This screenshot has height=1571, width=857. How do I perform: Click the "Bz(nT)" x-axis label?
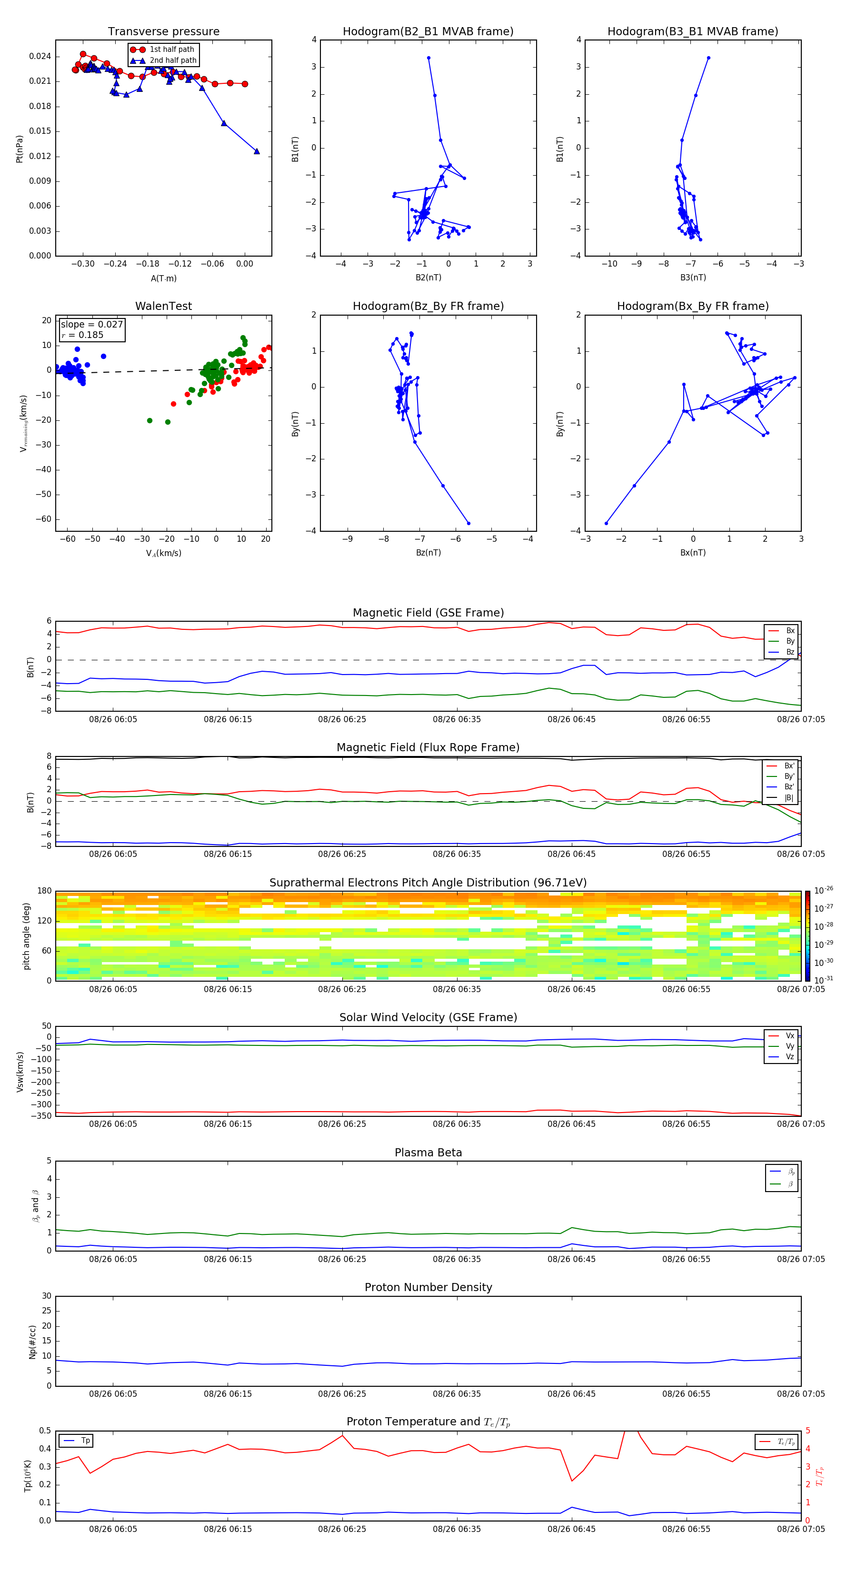428,553
